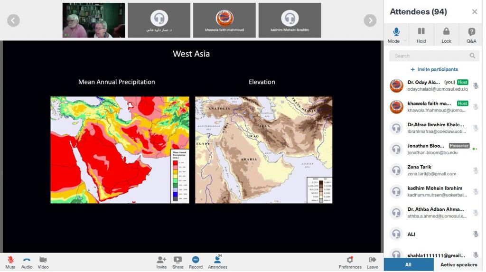Click the Mute microphone icon in bottom toolbar
The image size is (486, 272).
[10, 260]
